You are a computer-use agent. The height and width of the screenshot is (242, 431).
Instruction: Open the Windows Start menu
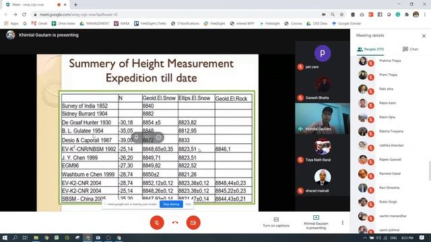[5, 237]
